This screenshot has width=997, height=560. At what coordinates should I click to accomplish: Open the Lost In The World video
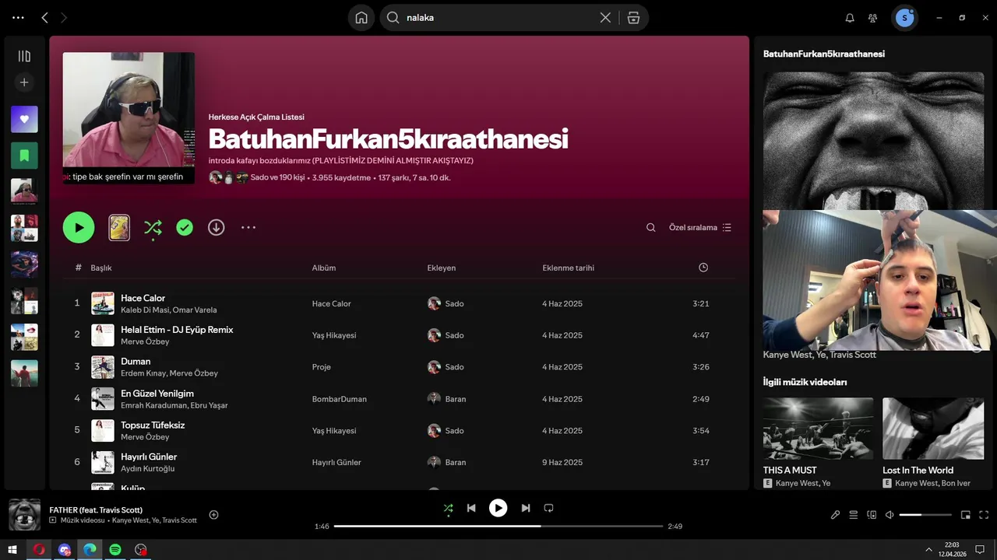pos(933,443)
